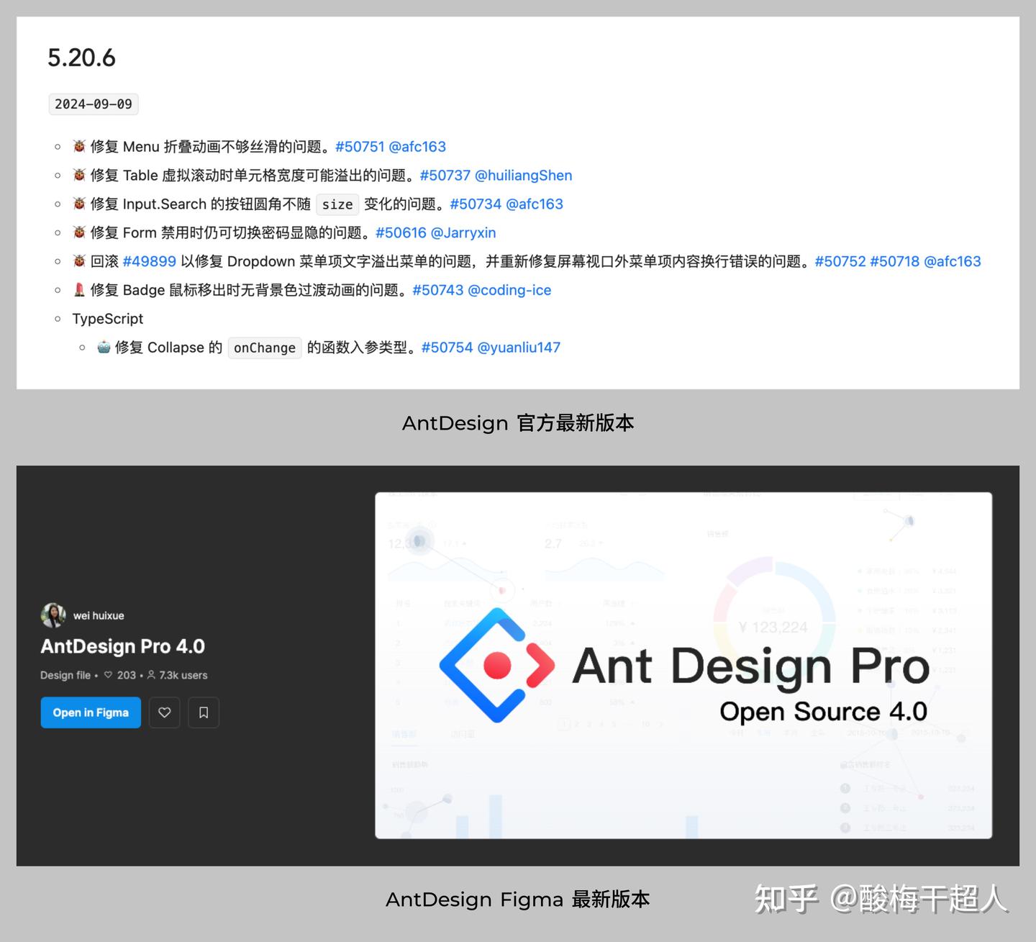Screen dimensions: 1036x942
Task: Click the lipstick emoji beside the Badge fix
Action: click(x=78, y=290)
